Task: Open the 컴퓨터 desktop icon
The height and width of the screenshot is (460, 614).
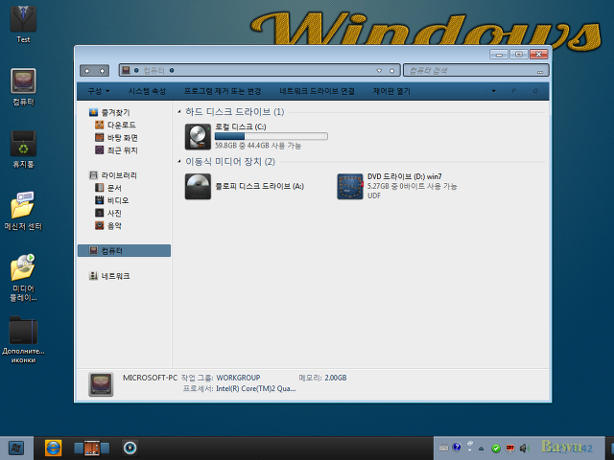Action: coord(23,87)
